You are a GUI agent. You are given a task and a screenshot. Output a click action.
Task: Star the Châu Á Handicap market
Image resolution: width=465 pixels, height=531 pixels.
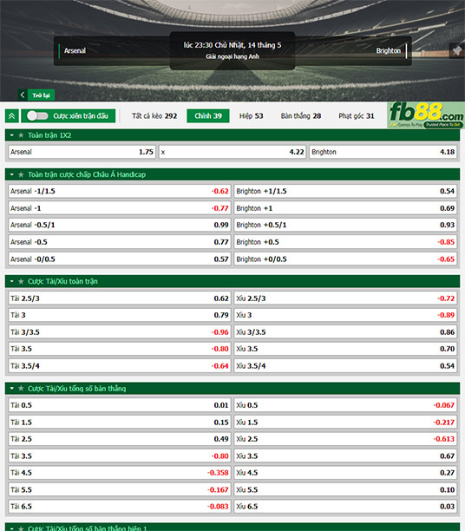(21, 174)
